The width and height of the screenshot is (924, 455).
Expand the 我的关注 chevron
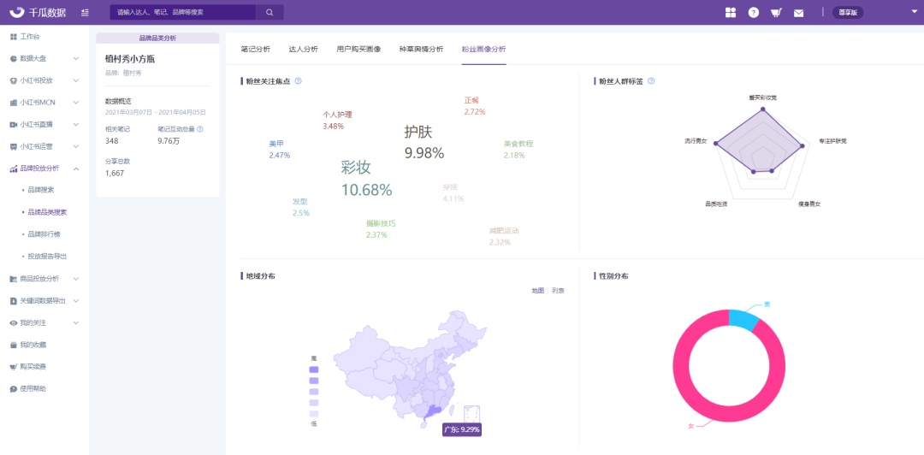[76, 323]
